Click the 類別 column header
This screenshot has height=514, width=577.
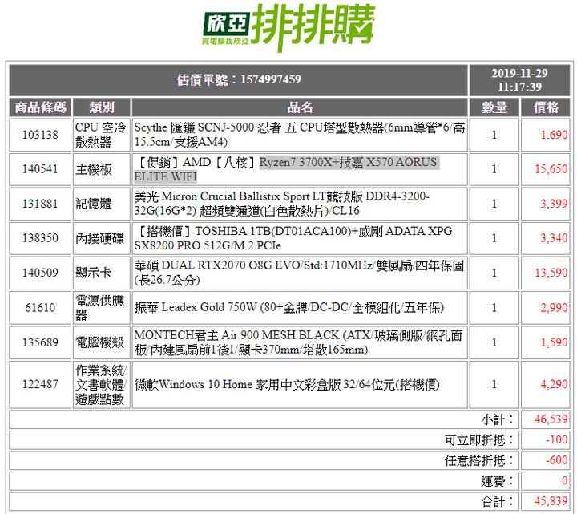tap(102, 107)
